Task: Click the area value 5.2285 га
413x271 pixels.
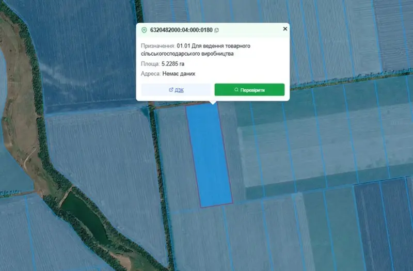Action: (x=173, y=63)
